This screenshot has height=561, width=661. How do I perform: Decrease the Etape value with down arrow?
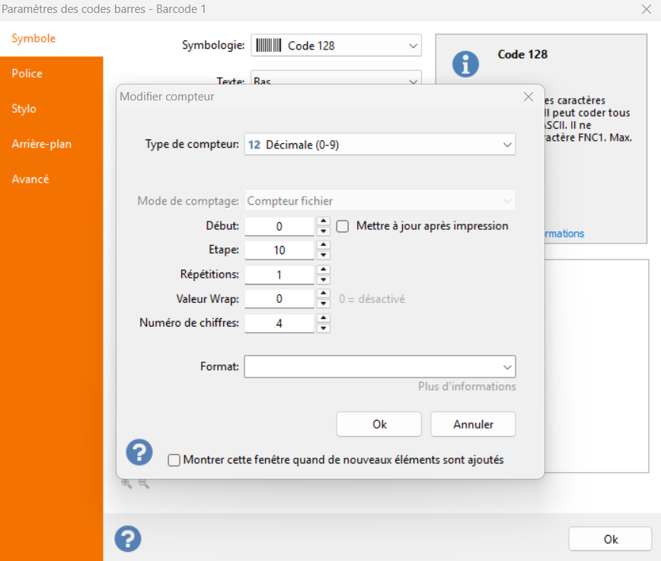tap(324, 255)
